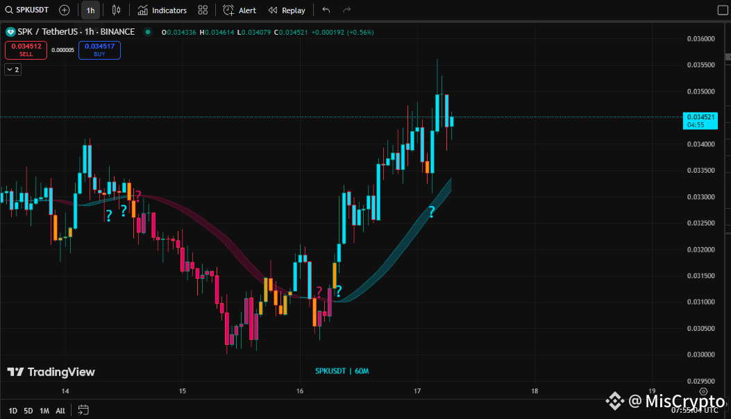731x419 pixels.
Task: Select the 1D date range
Action: (12, 411)
